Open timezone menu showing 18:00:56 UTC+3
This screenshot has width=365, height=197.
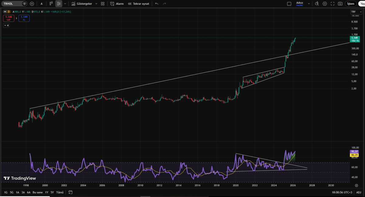tap(342, 192)
